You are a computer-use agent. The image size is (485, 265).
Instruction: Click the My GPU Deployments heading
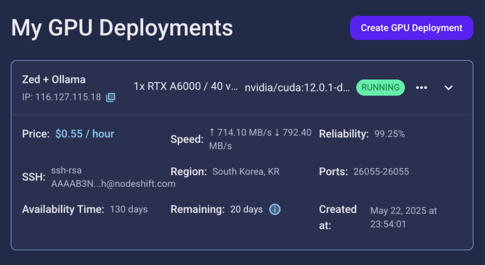coord(122,28)
